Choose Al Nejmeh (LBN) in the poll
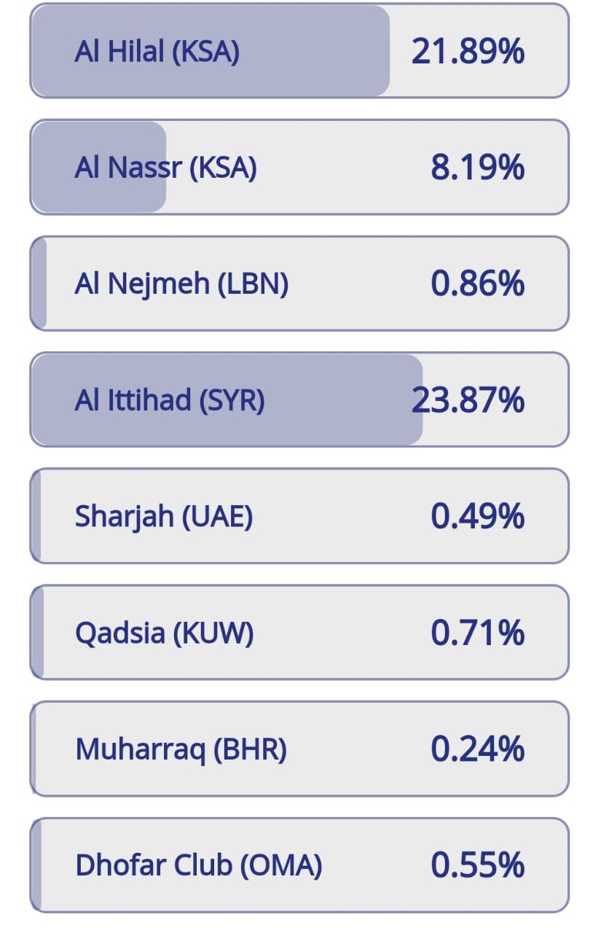This screenshot has height=933, width=601. [299, 283]
